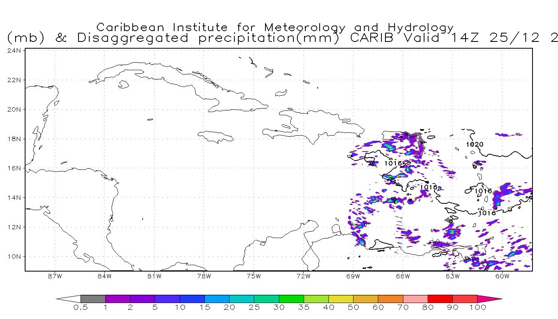Click the 100 value label under the colorbar

(477, 308)
